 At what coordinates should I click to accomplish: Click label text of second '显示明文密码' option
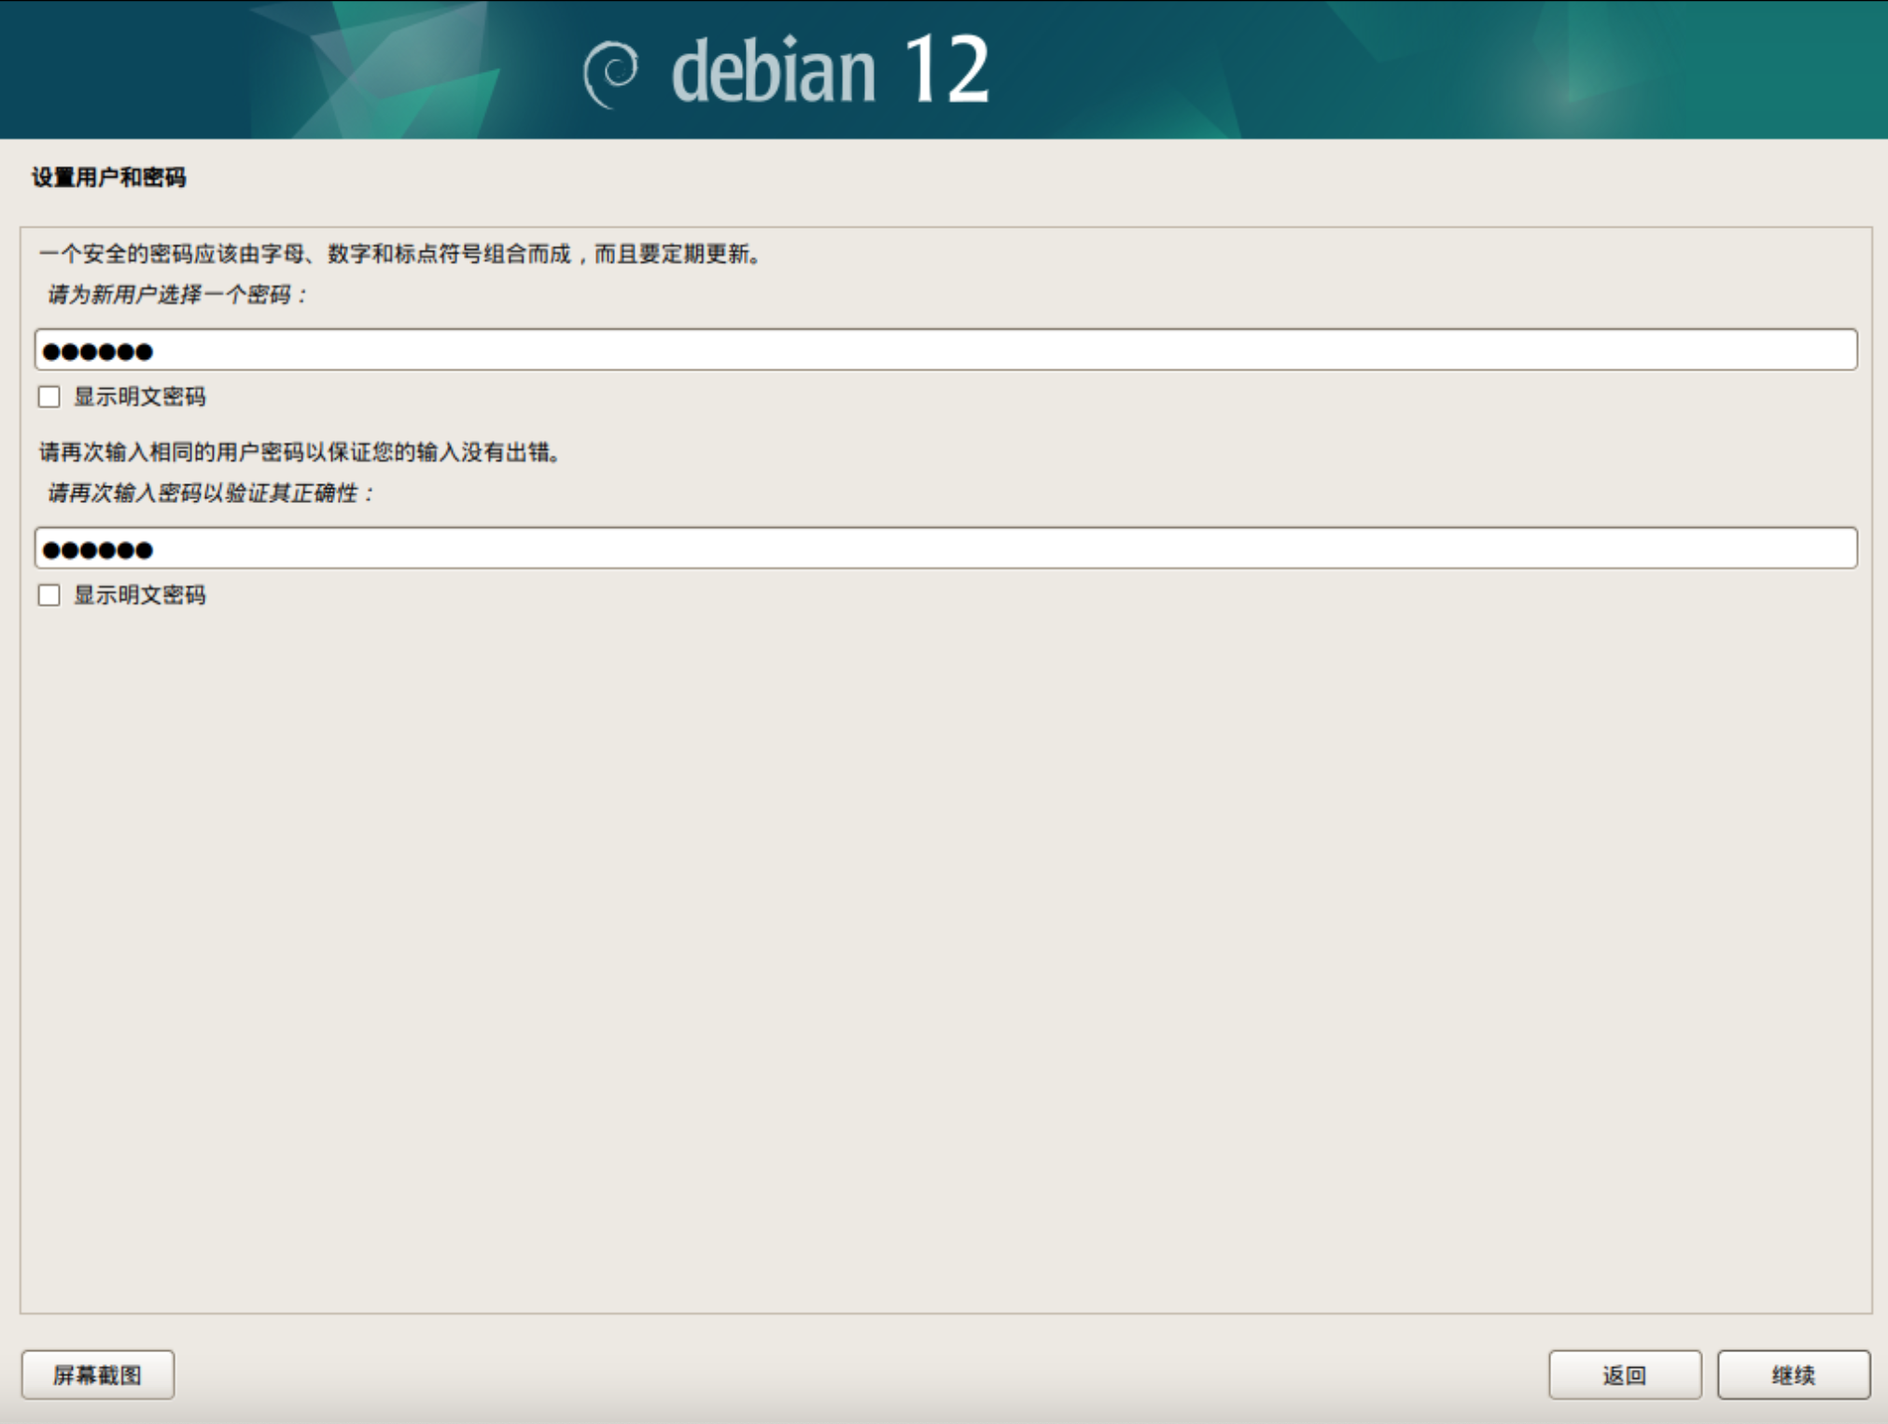click(139, 595)
